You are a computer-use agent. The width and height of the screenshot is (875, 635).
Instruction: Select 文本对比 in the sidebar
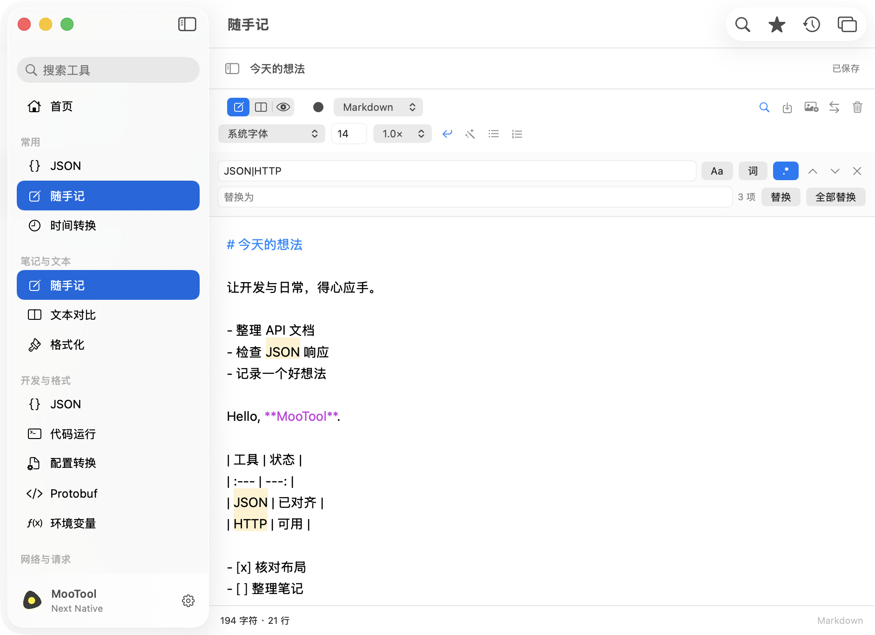click(108, 315)
